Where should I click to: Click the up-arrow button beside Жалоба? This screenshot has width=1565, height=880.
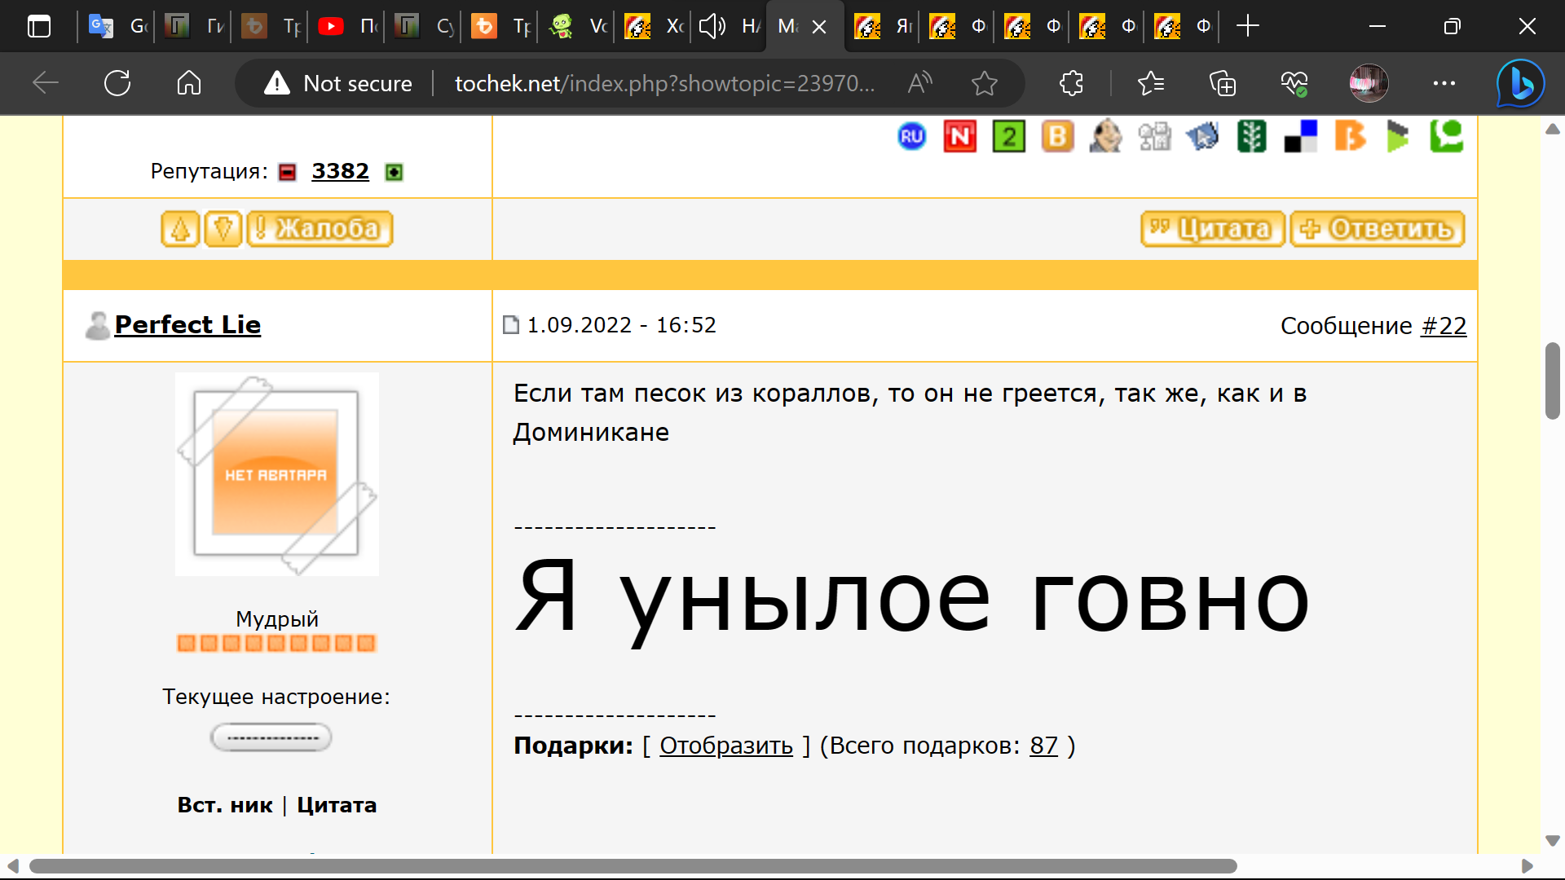[180, 229]
